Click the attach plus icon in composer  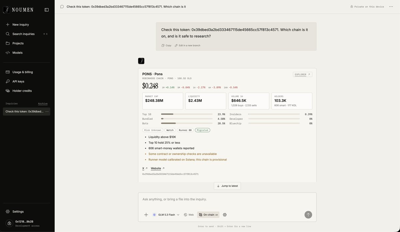pyautogui.click(x=146, y=215)
